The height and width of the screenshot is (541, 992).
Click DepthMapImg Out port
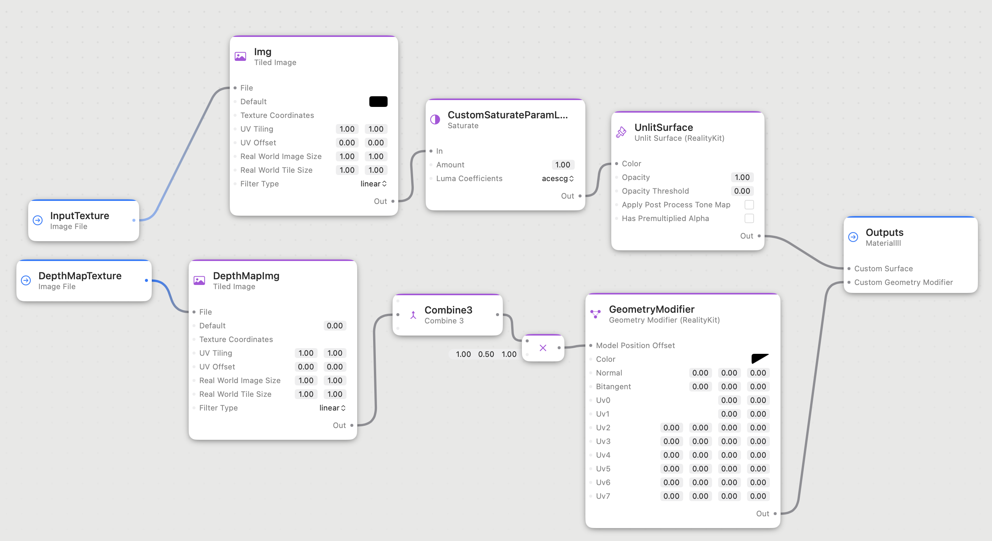[351, 425]
